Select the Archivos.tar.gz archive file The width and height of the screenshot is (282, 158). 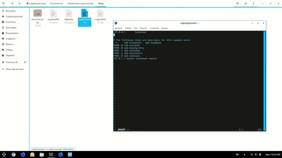pos(37,18)
